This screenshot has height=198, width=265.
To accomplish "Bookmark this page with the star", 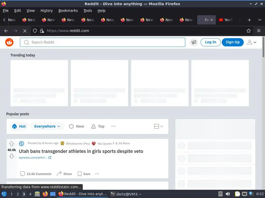I will 249,31.
